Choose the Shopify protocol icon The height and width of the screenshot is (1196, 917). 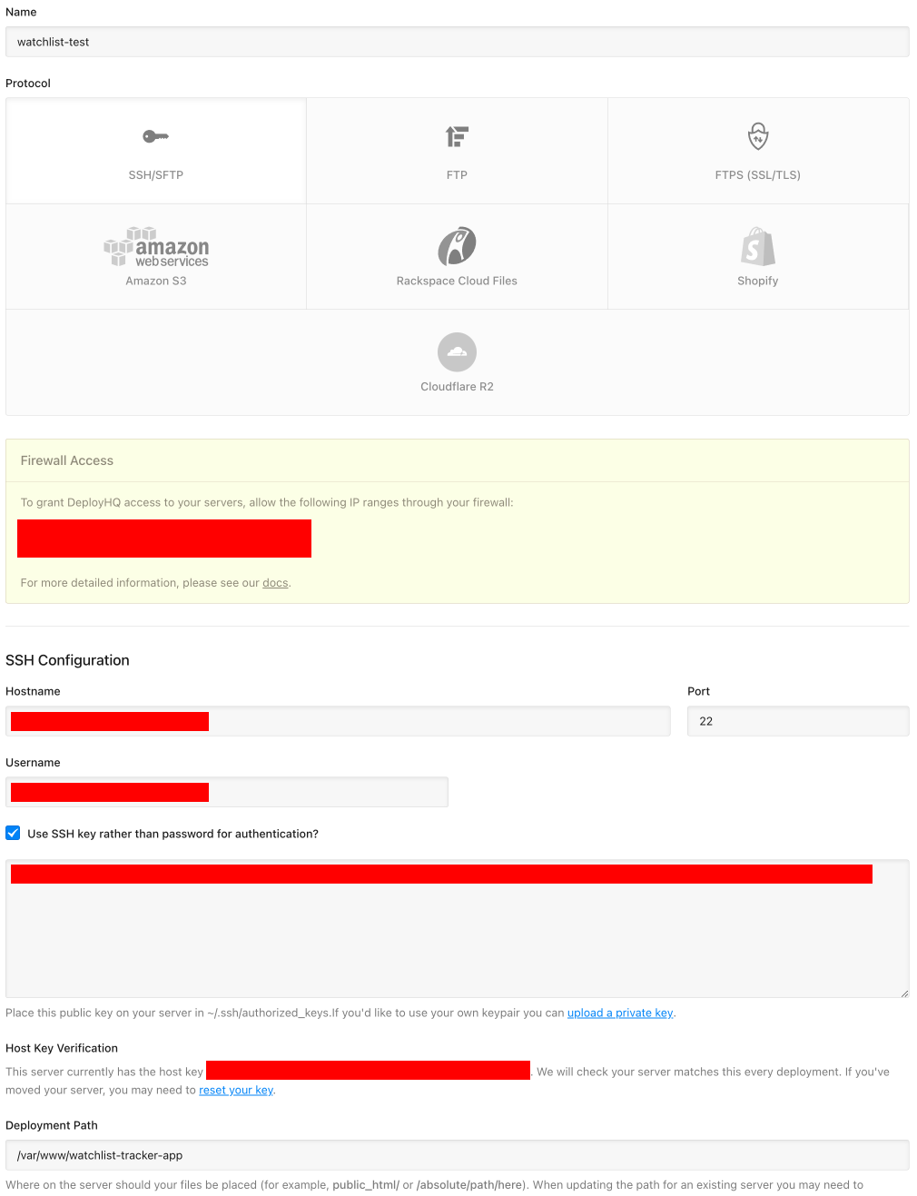click(757, 245)
